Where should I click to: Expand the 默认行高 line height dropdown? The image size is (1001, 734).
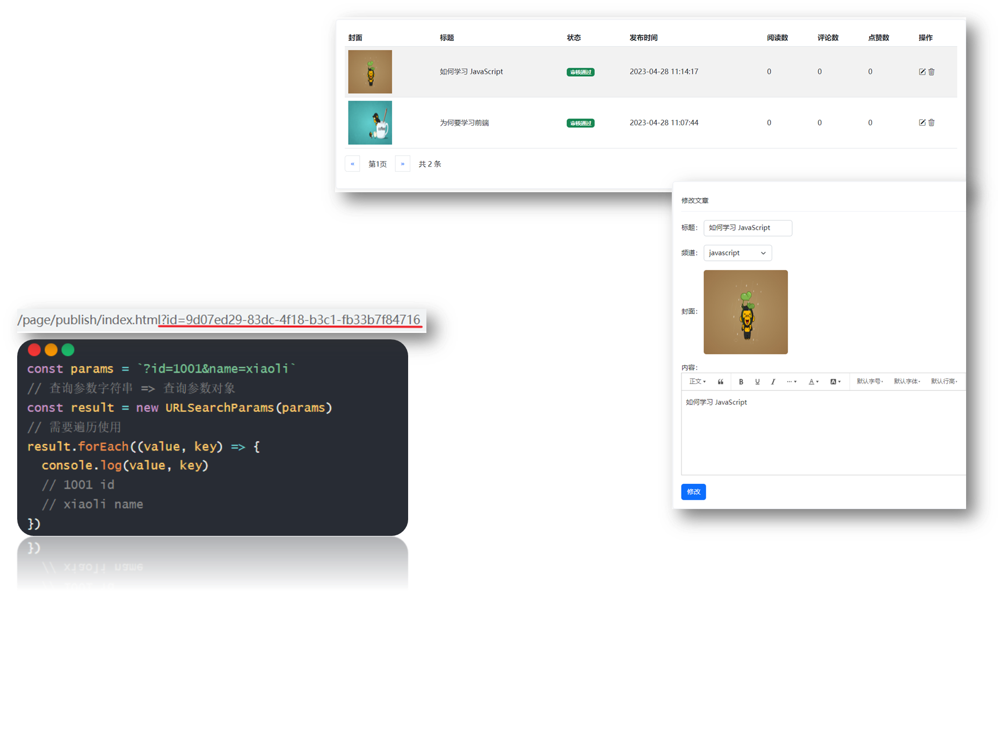tap(944, 382)
